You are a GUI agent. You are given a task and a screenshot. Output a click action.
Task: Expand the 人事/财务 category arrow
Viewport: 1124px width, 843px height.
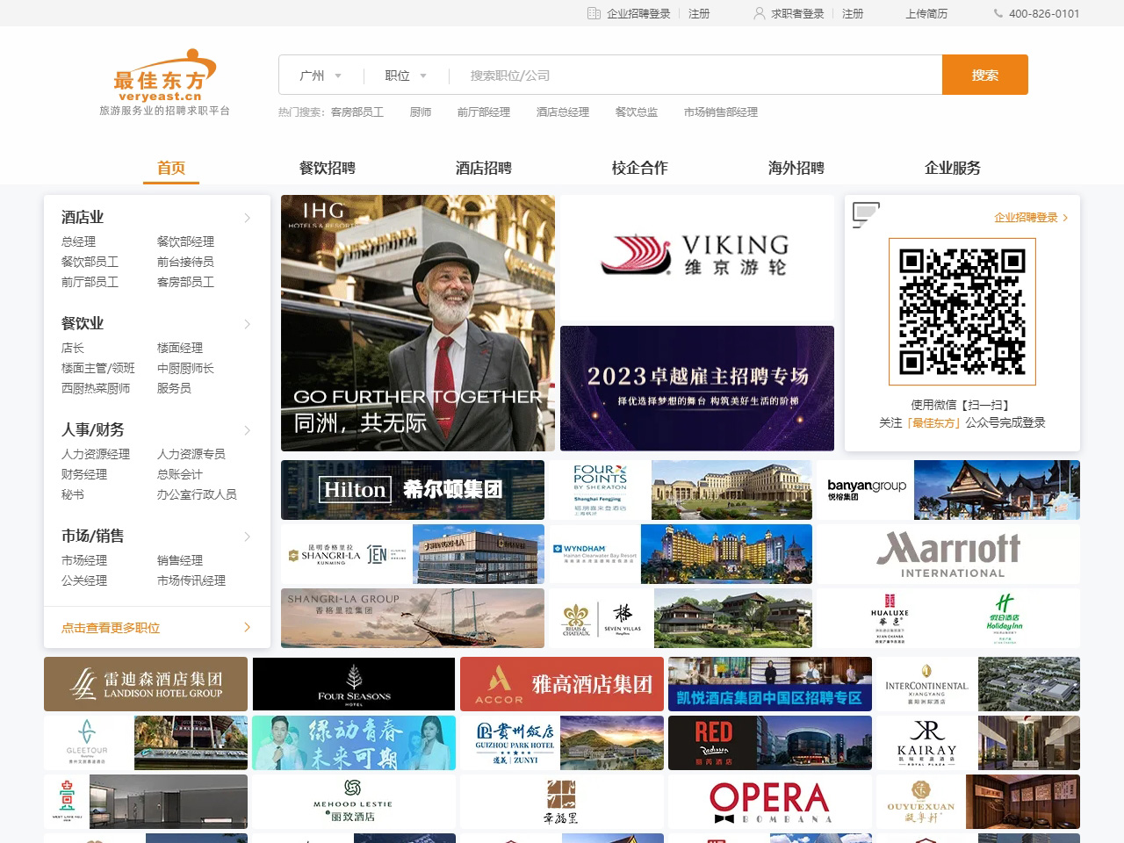pos(247,430)
